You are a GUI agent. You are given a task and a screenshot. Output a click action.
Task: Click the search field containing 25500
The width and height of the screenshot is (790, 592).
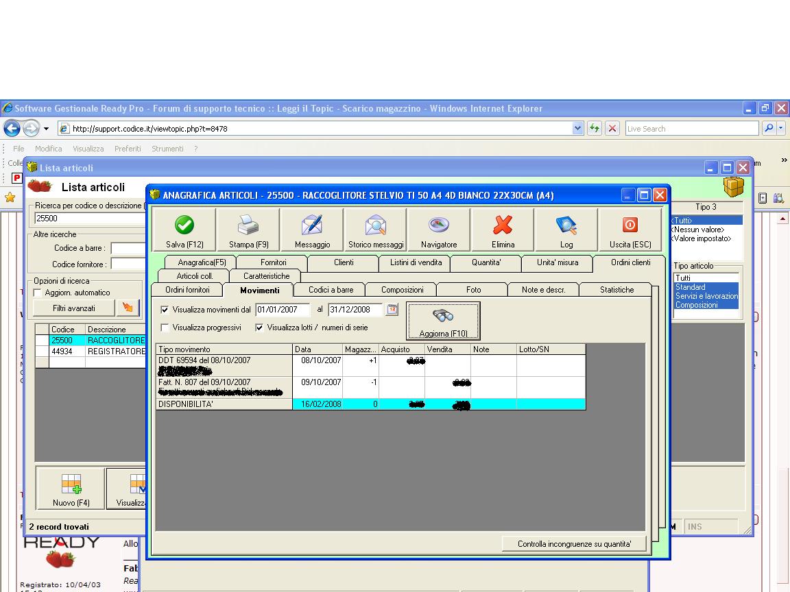[x=90, y=219]
